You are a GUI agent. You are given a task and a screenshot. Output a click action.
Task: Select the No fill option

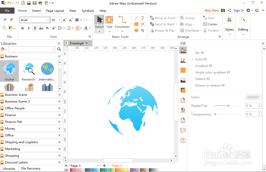198,53
